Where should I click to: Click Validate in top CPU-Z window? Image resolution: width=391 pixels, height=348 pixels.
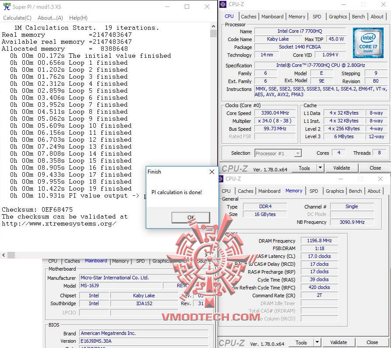(x=342, y=168)
